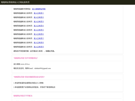Click the pink heading ending with 找不到预览地址?
Screen dimensions: 135x101
point(25,58)
